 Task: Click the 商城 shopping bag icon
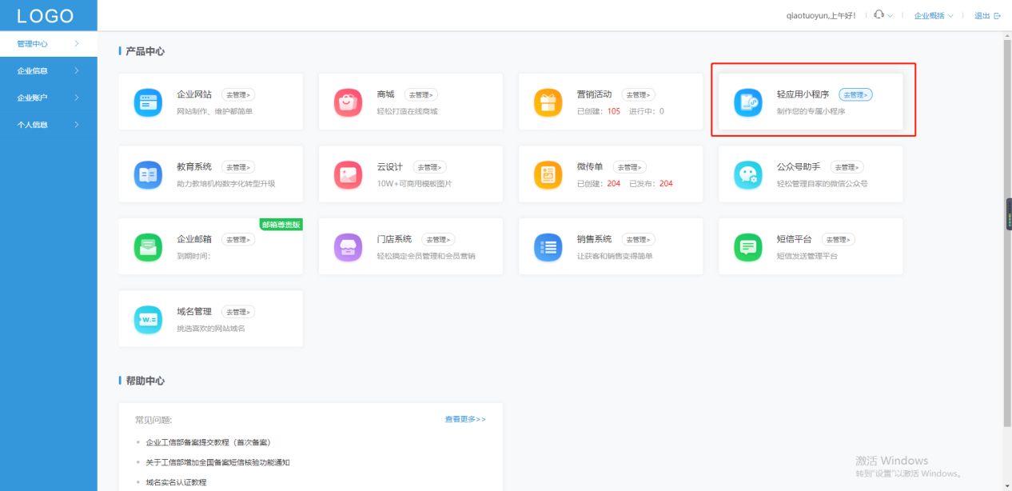(x=348, y=102)
